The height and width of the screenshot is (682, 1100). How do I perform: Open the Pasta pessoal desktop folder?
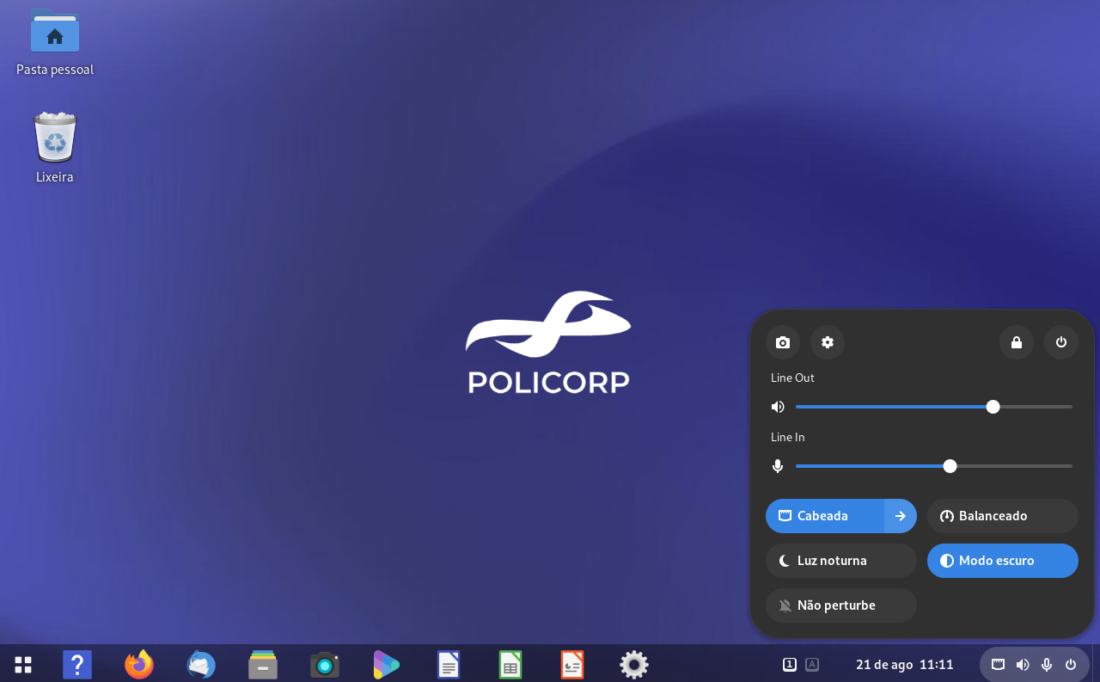[x=55, y=42]
